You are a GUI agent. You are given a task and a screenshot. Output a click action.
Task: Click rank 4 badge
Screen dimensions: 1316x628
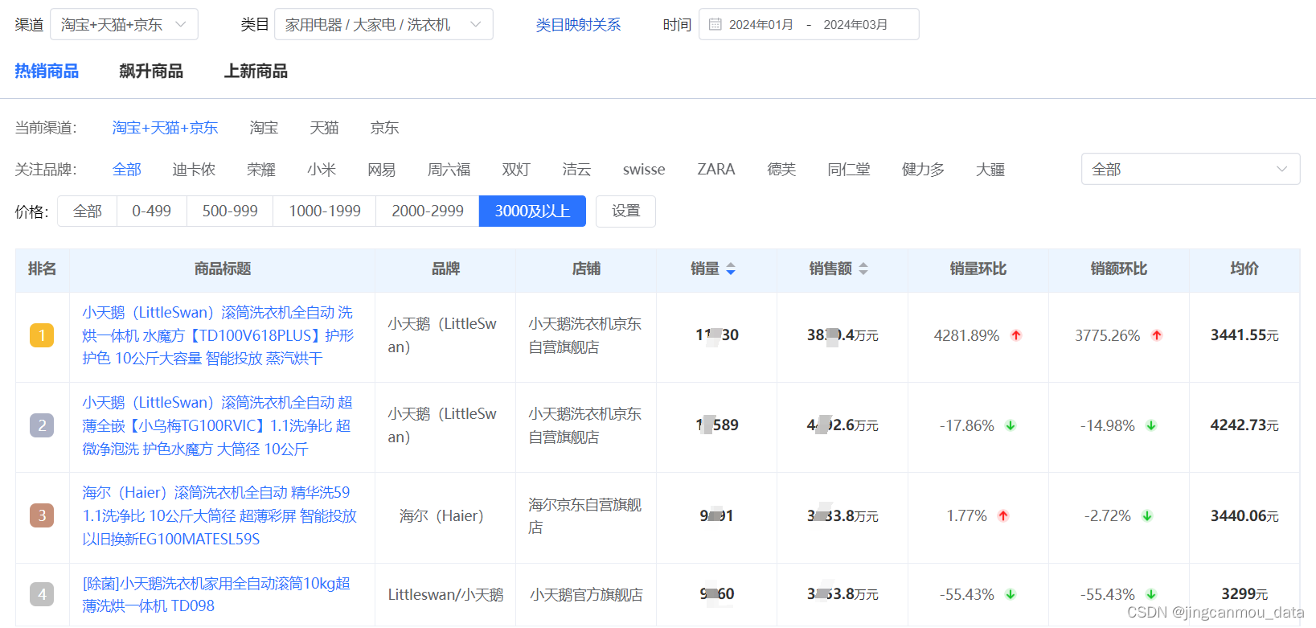point(42,594)
